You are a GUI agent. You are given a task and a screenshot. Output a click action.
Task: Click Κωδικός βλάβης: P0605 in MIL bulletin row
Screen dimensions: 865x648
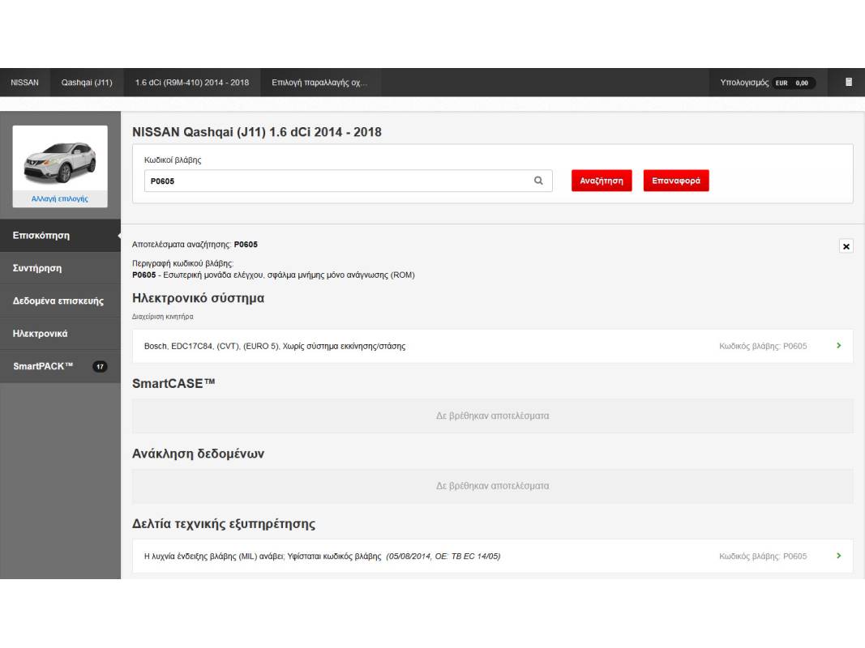coord(762,556)
